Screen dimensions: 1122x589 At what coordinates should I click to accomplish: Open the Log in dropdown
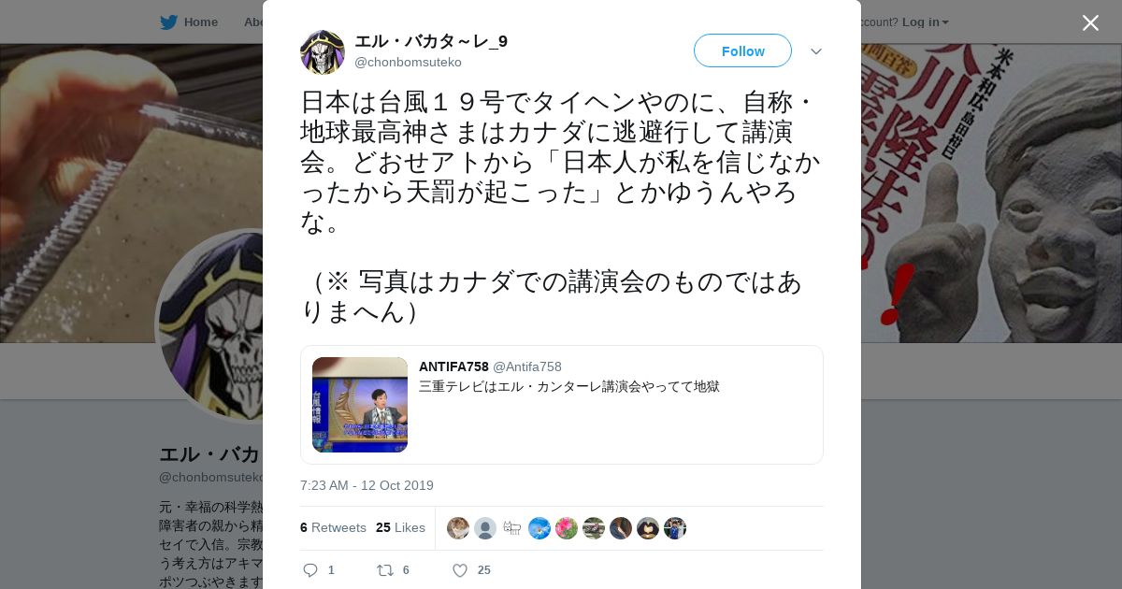click(926, 22)
